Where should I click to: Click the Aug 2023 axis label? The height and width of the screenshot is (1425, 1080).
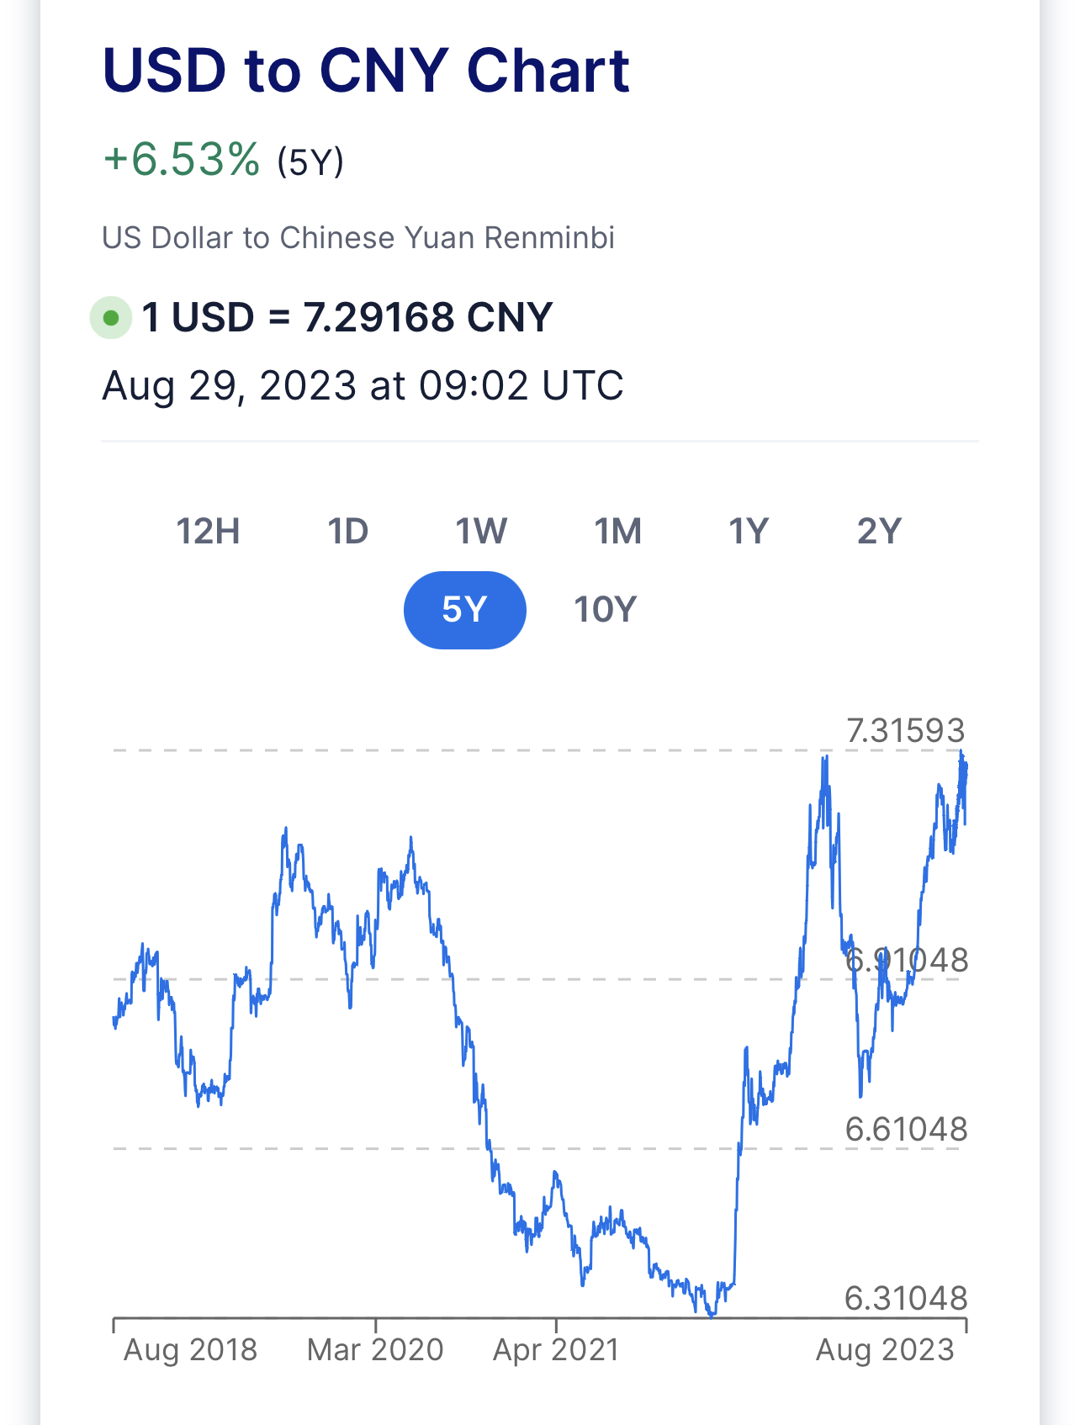(x=885, y=1350)
